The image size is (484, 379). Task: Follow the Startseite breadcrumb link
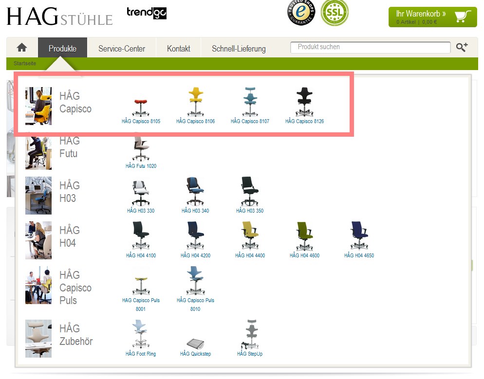[25, 63]
